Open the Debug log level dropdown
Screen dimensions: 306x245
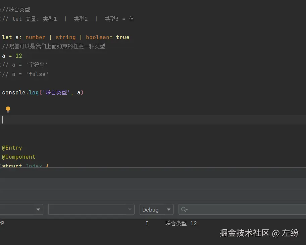[x=156, y=210]
